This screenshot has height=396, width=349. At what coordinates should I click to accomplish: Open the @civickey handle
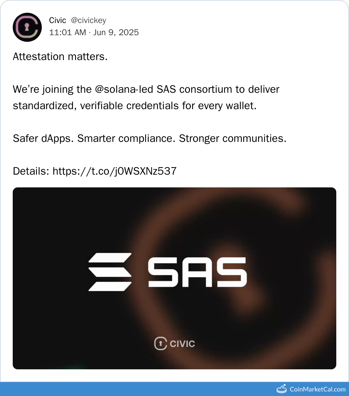pos(88,20)
